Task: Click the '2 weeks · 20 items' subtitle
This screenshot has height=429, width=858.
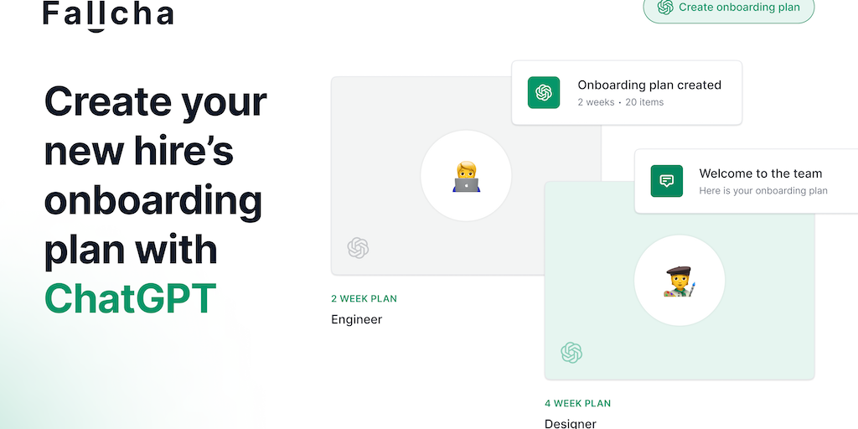Action: click(621, 102)
